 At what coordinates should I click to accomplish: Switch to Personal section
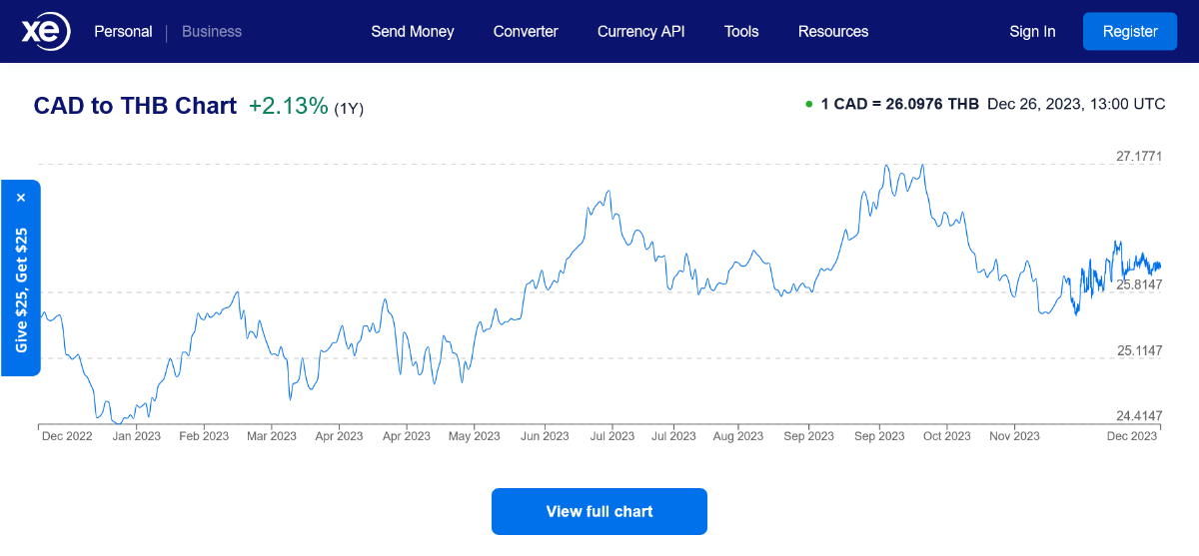tap(123, 32)
